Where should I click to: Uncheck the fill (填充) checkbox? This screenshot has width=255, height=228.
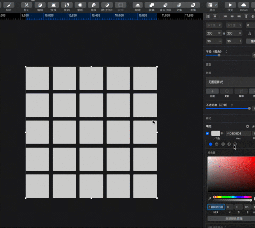point(207,133)
